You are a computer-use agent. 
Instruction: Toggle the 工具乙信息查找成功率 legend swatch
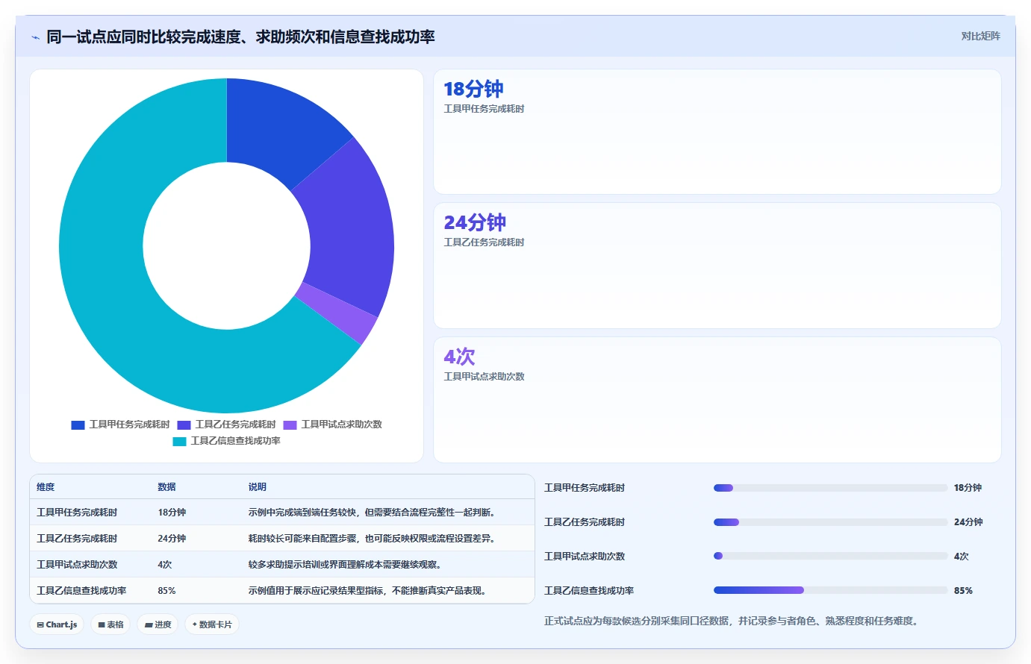click(x=179, y=441)
